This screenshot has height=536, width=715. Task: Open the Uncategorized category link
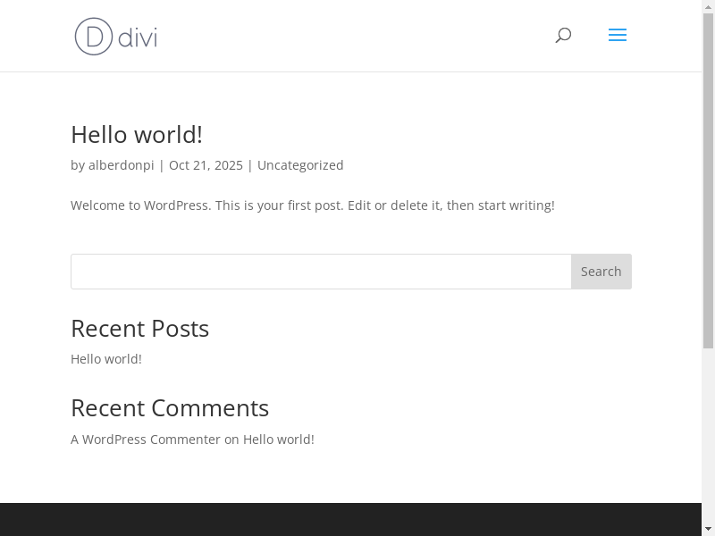(x=300, y=165)
